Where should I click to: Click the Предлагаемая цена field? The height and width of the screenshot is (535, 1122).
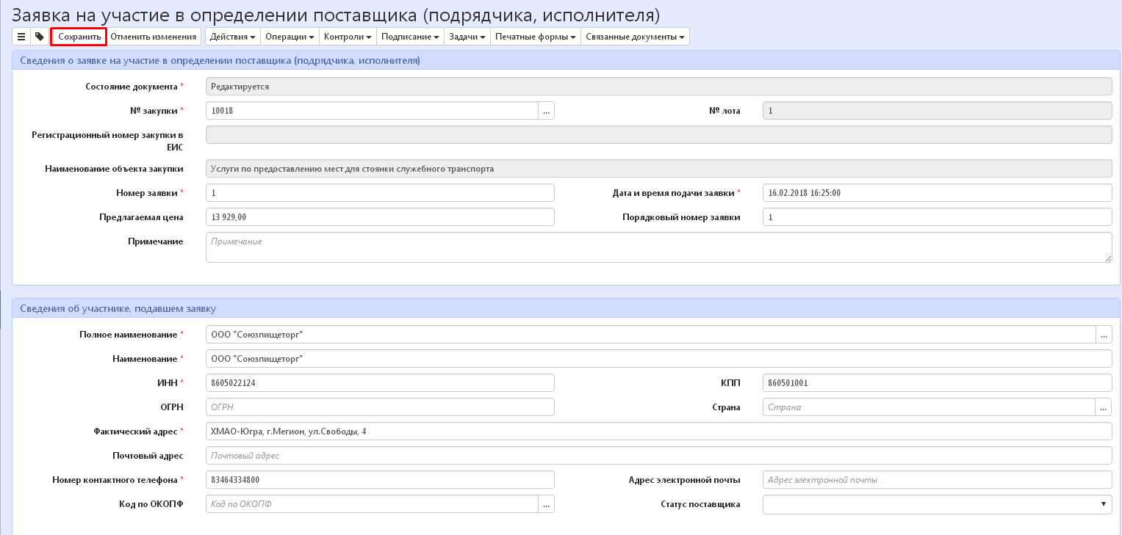[x=380, y=217]
